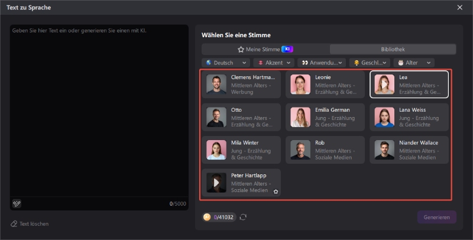Switch to the Meine Stimme tab

[x=265, y=50]
